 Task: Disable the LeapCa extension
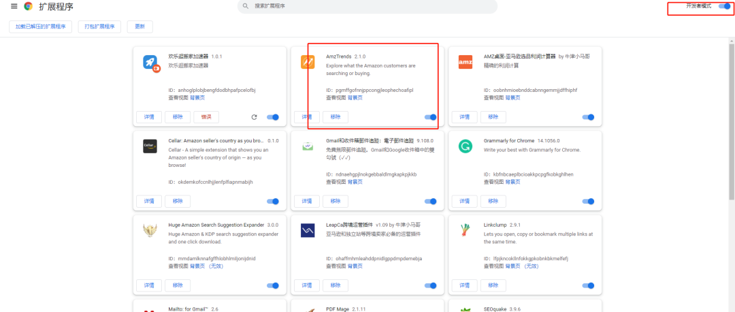click(430, 285)
